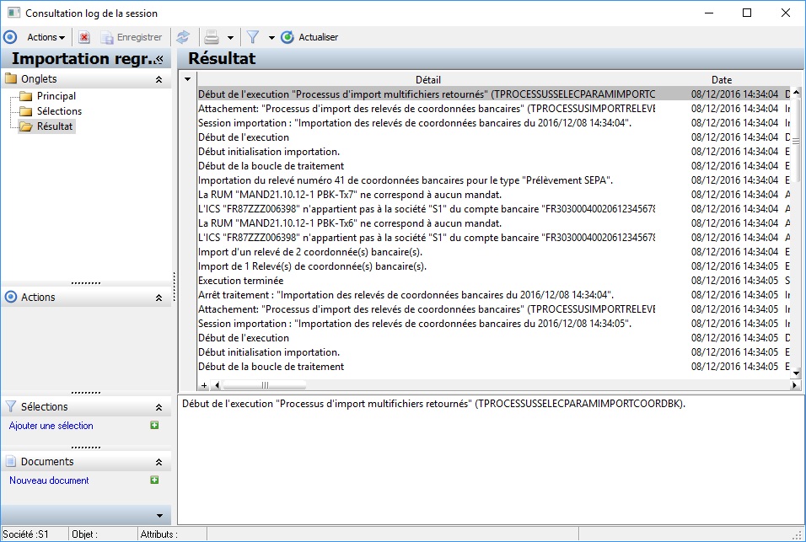
Task: Open the filter dropdown arrow
Action: [271, 37]
